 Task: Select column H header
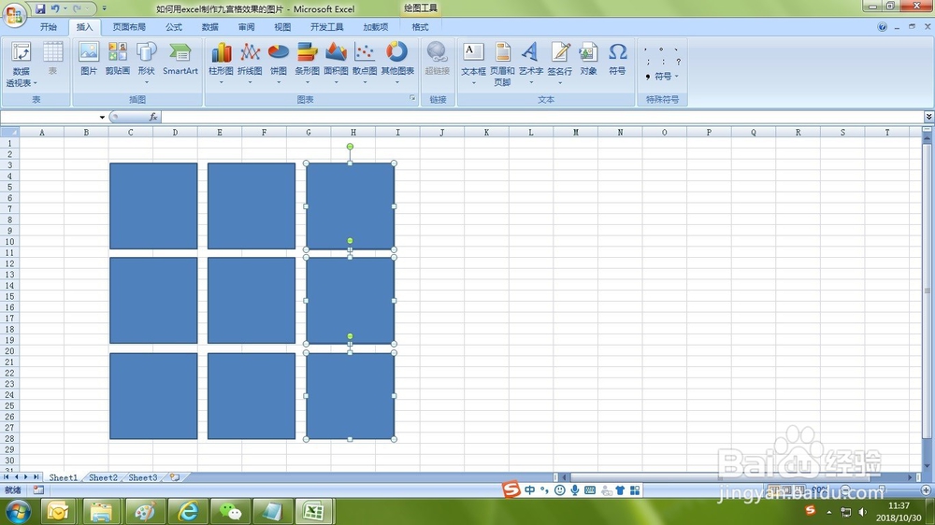[353, 133]
